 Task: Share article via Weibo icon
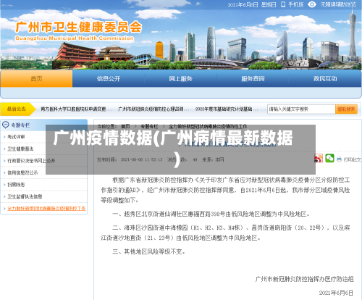click(319, 159)
